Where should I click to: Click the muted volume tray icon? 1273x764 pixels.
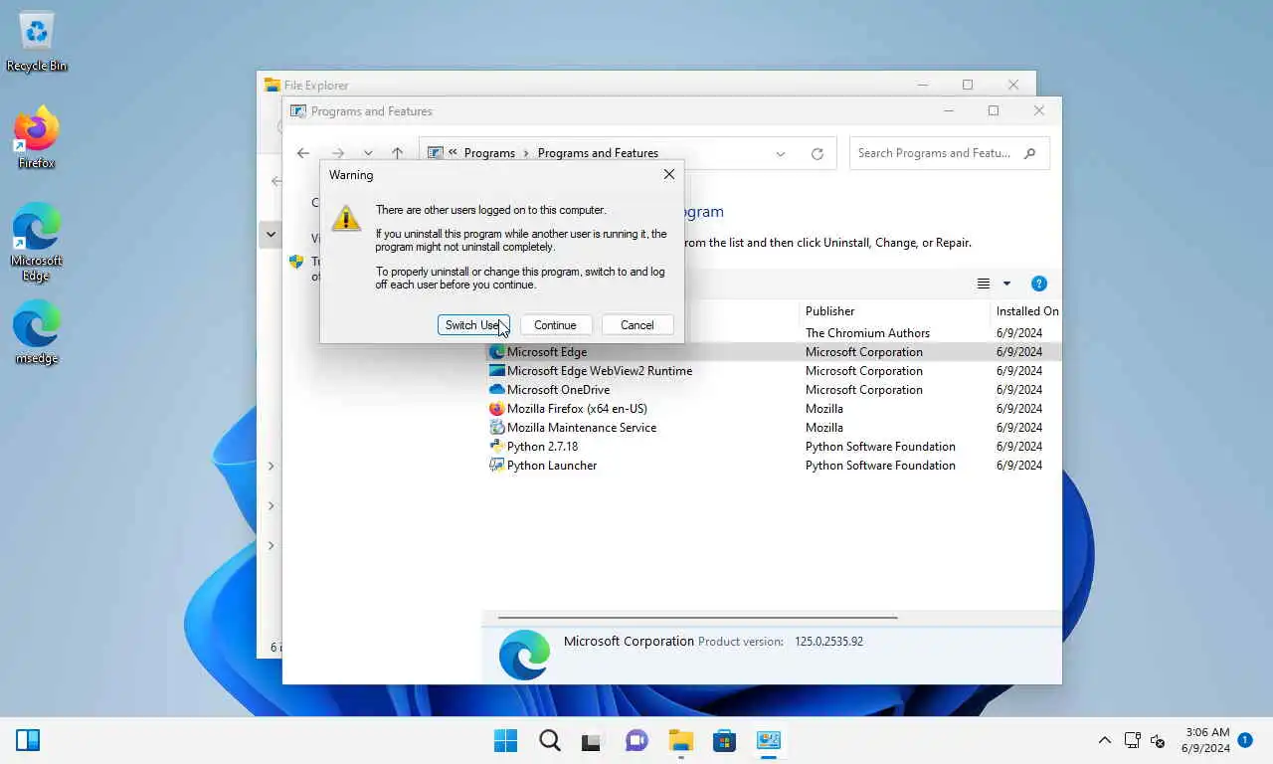[1158, 740]
